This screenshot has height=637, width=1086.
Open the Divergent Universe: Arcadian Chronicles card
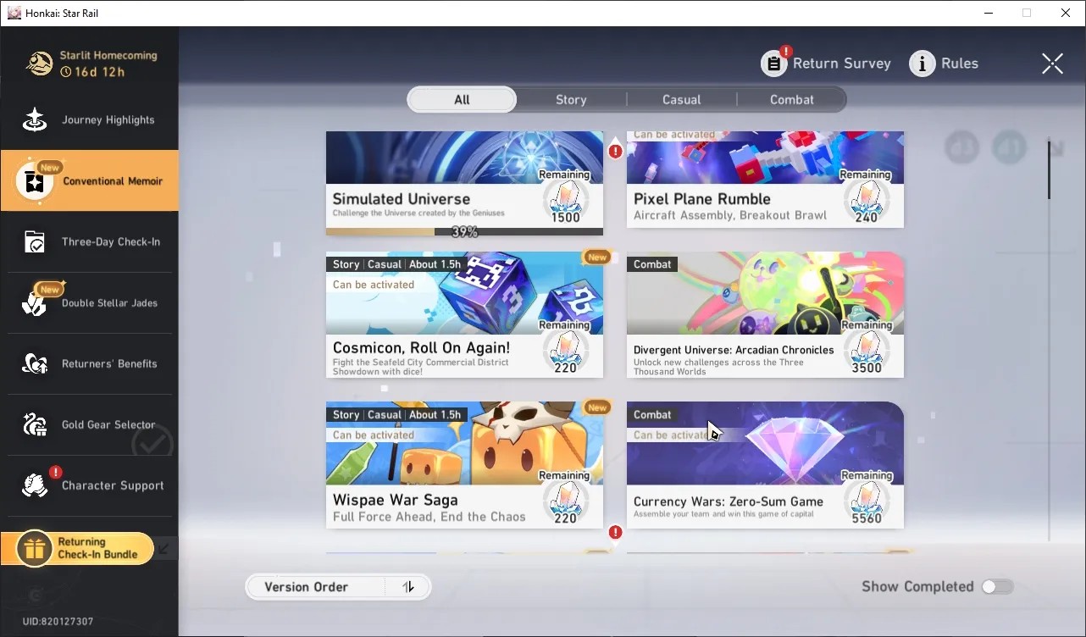pos(765,314)
